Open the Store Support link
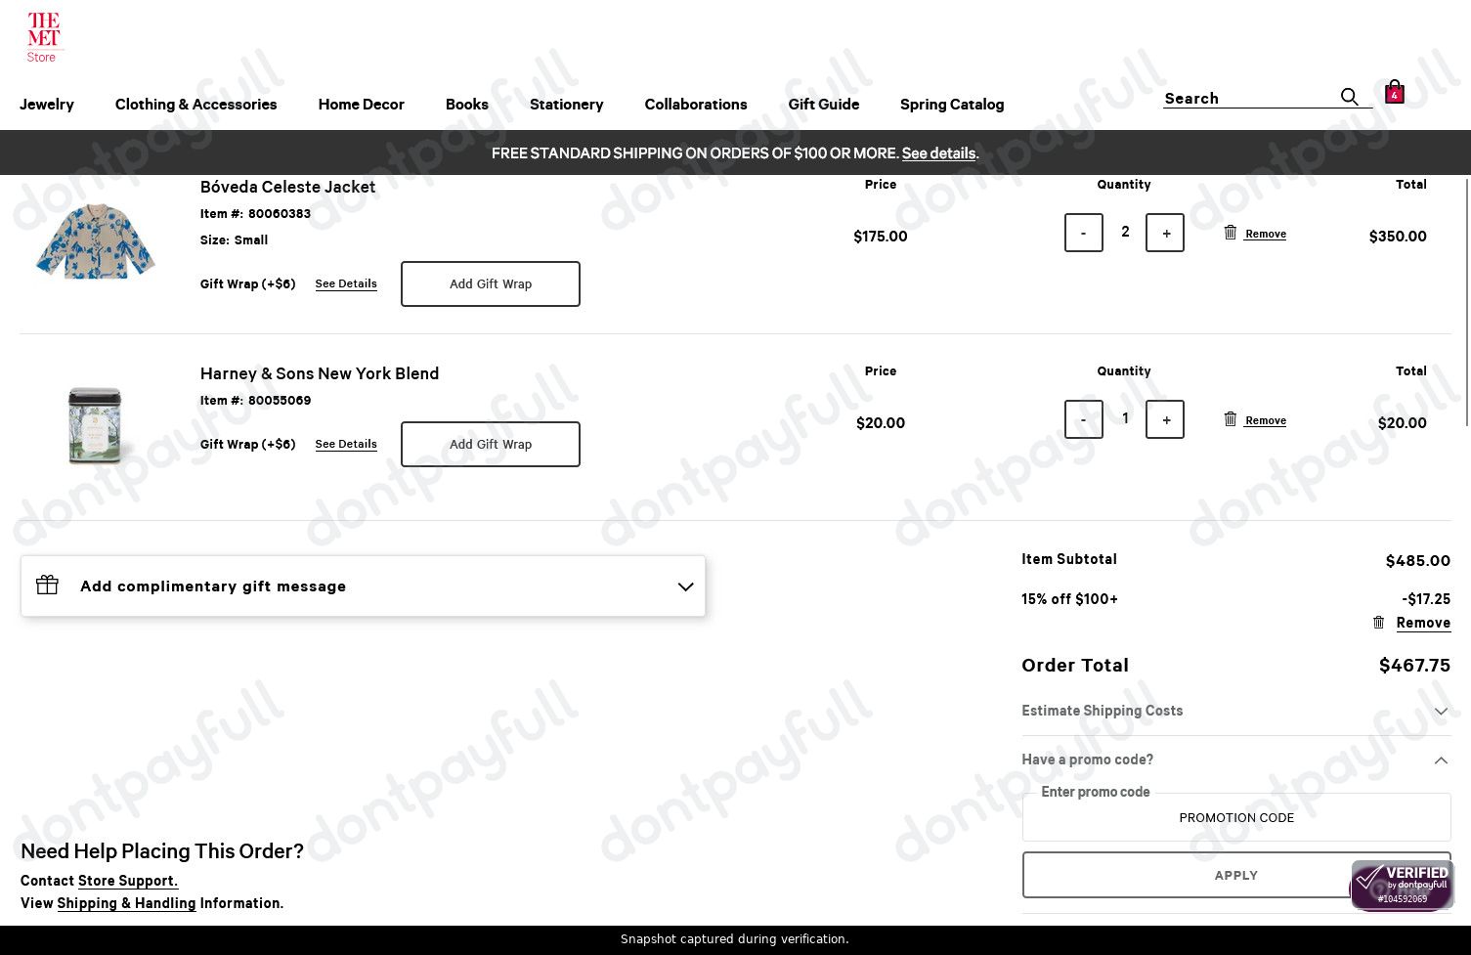This screenshot has height=955, width=1471. [128, 881]
